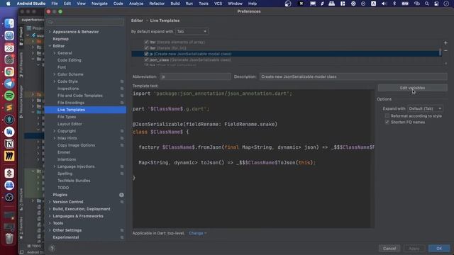Open the Navigate menu

(99, 4)
